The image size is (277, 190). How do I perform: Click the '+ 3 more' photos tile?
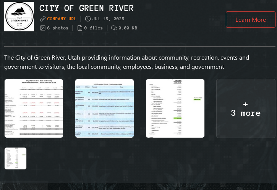tap(246, 108)
